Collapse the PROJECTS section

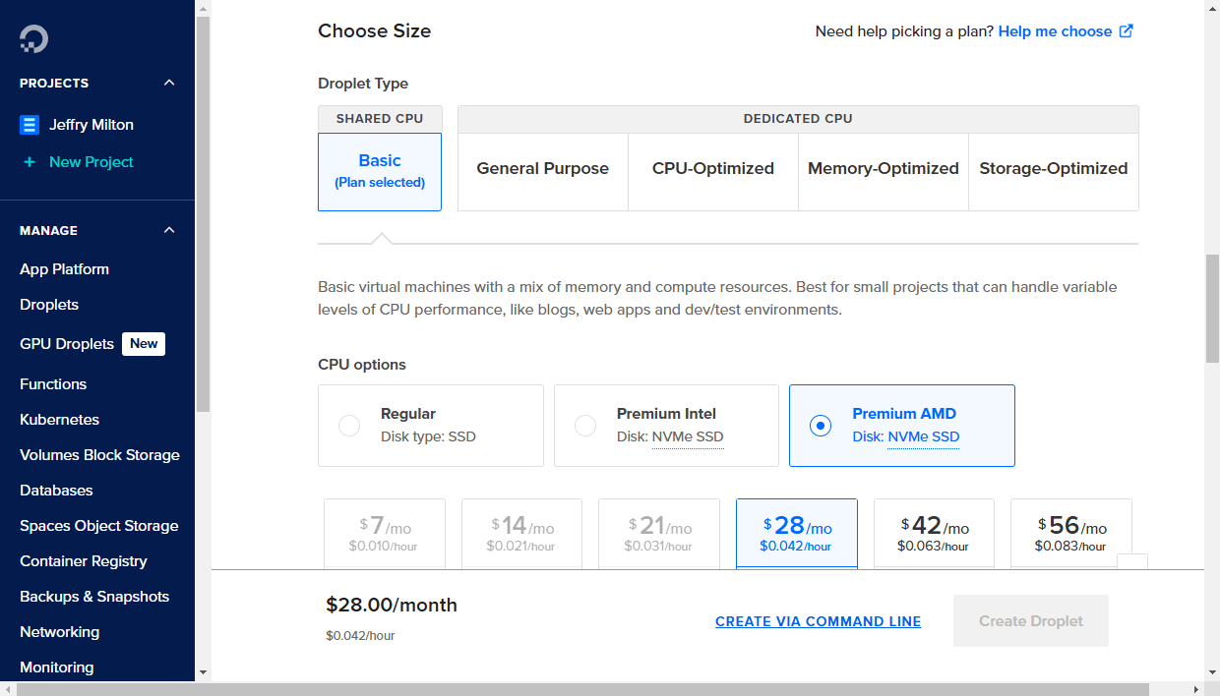pos(168,83)
